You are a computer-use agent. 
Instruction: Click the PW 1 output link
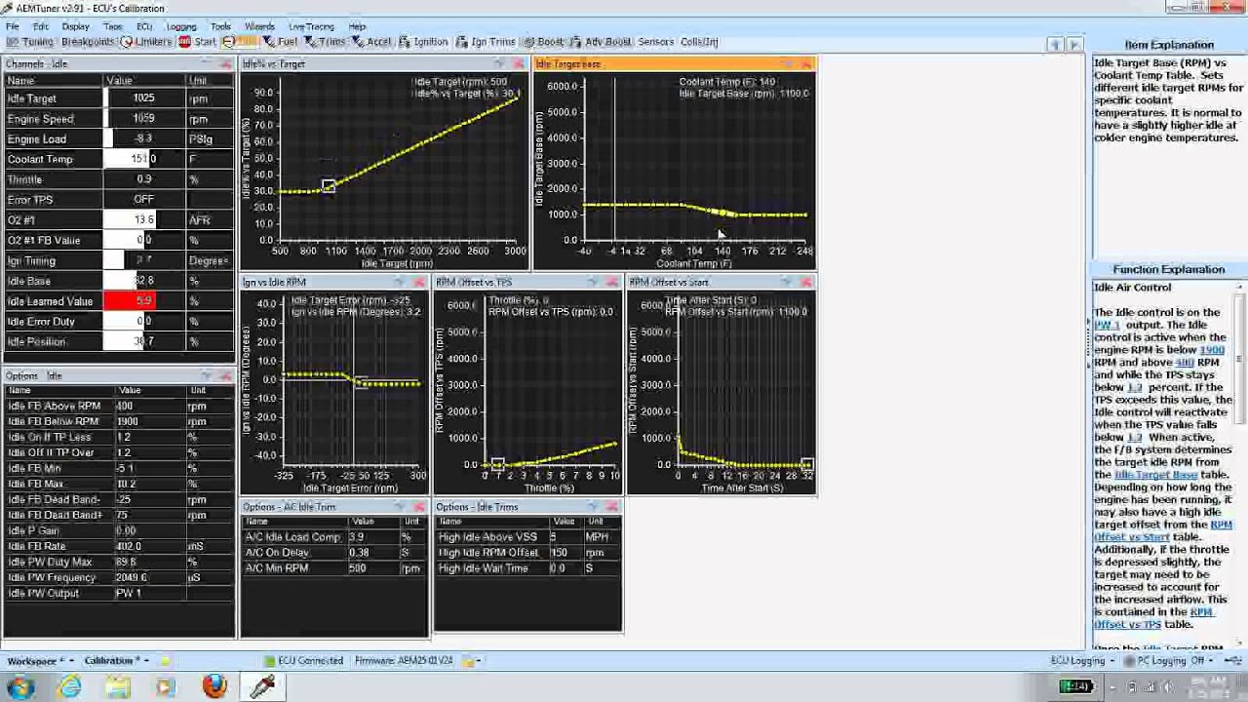(1107, 325)
